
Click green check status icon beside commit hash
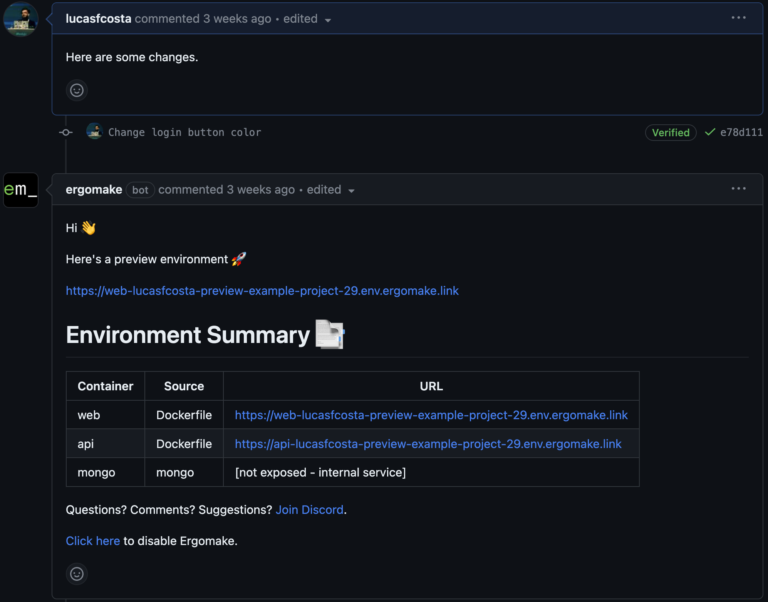(x=709, y=132)
